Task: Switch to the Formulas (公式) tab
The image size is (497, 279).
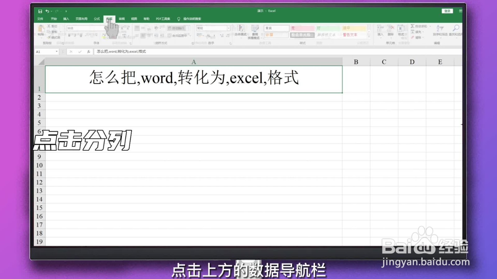Action: click(x=97, y=19)
